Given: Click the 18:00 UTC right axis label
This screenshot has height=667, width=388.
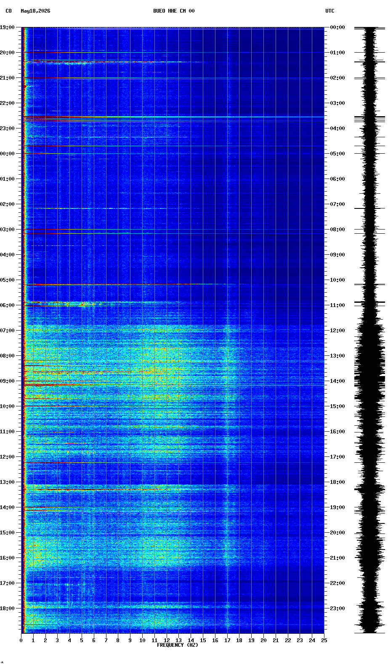Looking at the screenshot, I should click(x=338, y=482).
